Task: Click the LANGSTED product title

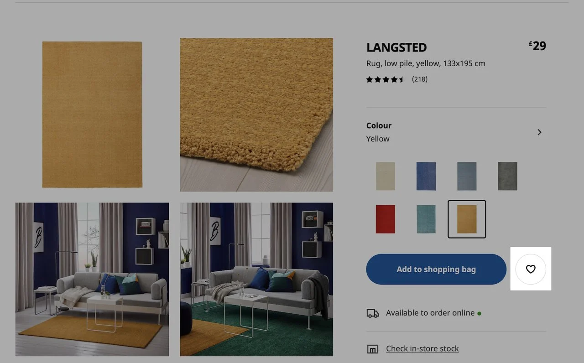Action: [x=396, y=47]
